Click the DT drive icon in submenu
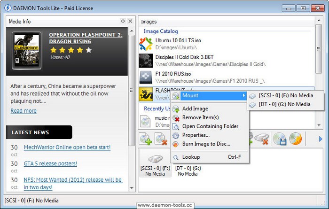Screen dimensions: 329x209 click(252, 105)
